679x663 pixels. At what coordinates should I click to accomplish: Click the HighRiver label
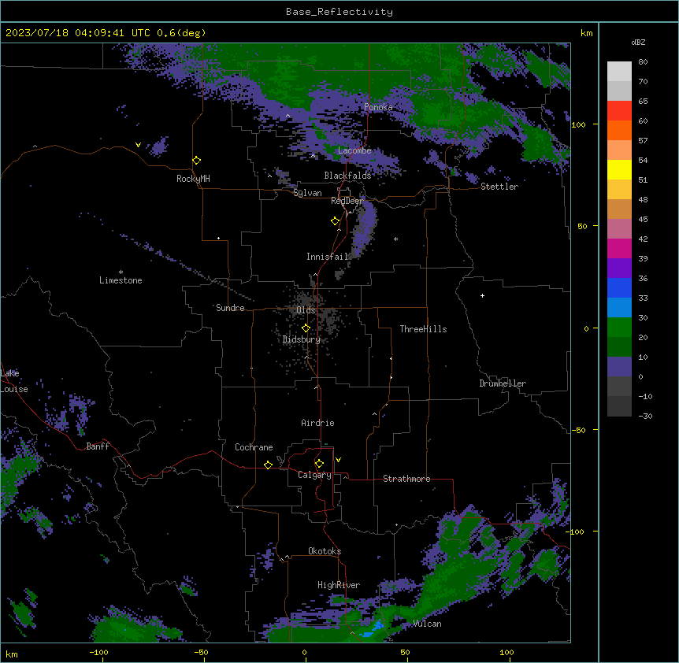339,585
